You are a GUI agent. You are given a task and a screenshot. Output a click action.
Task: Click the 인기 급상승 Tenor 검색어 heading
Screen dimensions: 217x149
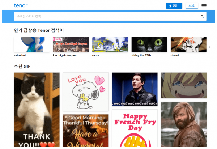click(x=39, y=30)
